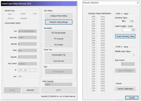This screenshot has width=141, height=101.
Task: Click the 160 sensing value row
Action: (x=97, y=62)
